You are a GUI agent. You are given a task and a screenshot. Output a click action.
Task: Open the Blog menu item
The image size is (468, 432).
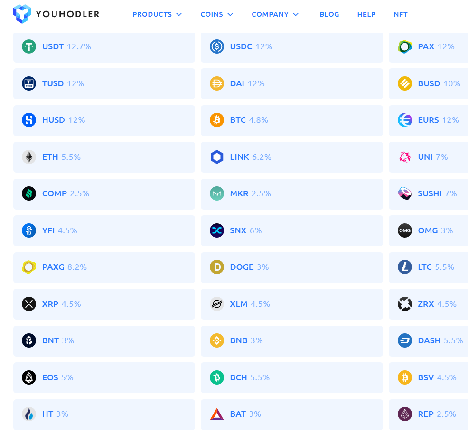[329, 14]
